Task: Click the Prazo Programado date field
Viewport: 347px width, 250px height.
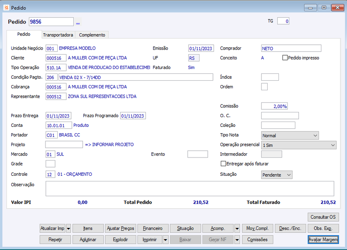Action: (x=133, y=116)
